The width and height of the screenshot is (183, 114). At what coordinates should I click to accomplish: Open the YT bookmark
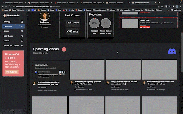65,10
